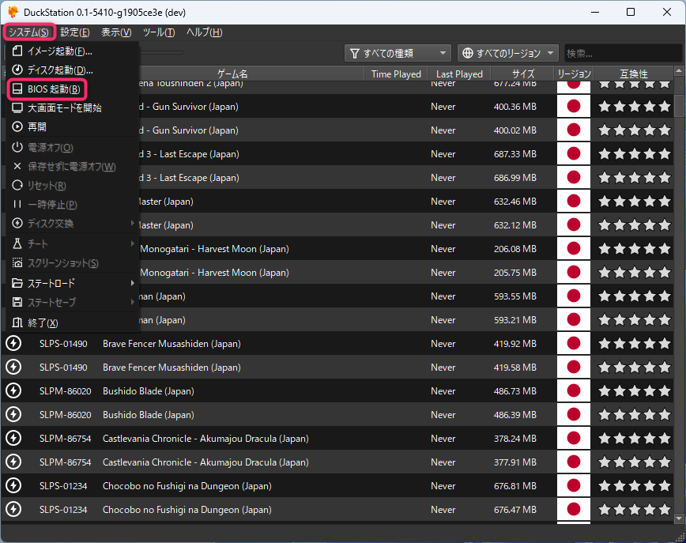Click the screenshot camera icon
The width and height of the screenshot is (686, 543).
tap(17, 263)
